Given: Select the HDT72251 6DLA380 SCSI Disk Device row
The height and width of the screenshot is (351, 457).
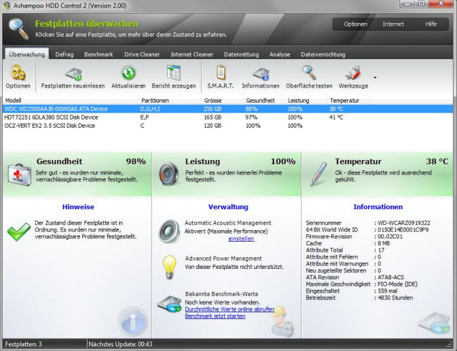Looking at the screenshot, I should (228, 117).
